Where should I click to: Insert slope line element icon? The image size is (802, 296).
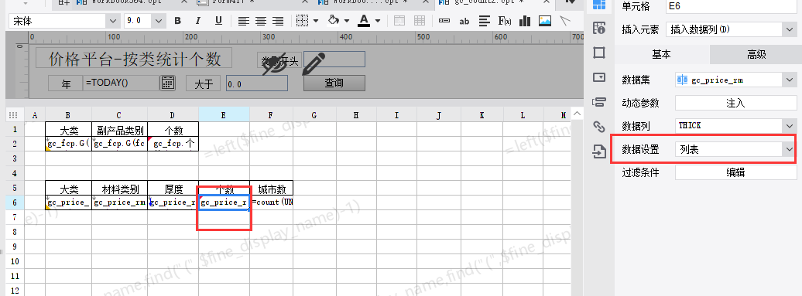tap(564, 21)
